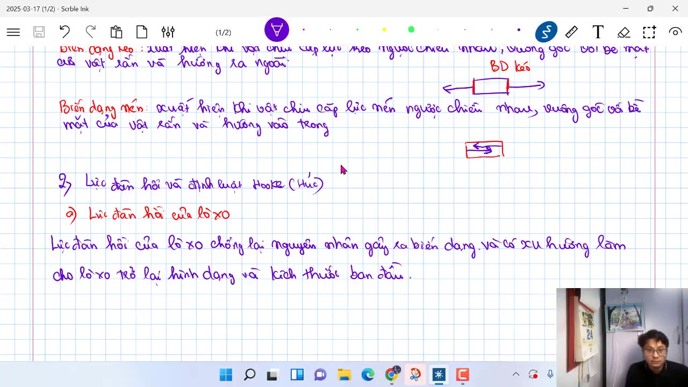Select the Eraser tool
The image size is (688, 387).
[623, 32]
